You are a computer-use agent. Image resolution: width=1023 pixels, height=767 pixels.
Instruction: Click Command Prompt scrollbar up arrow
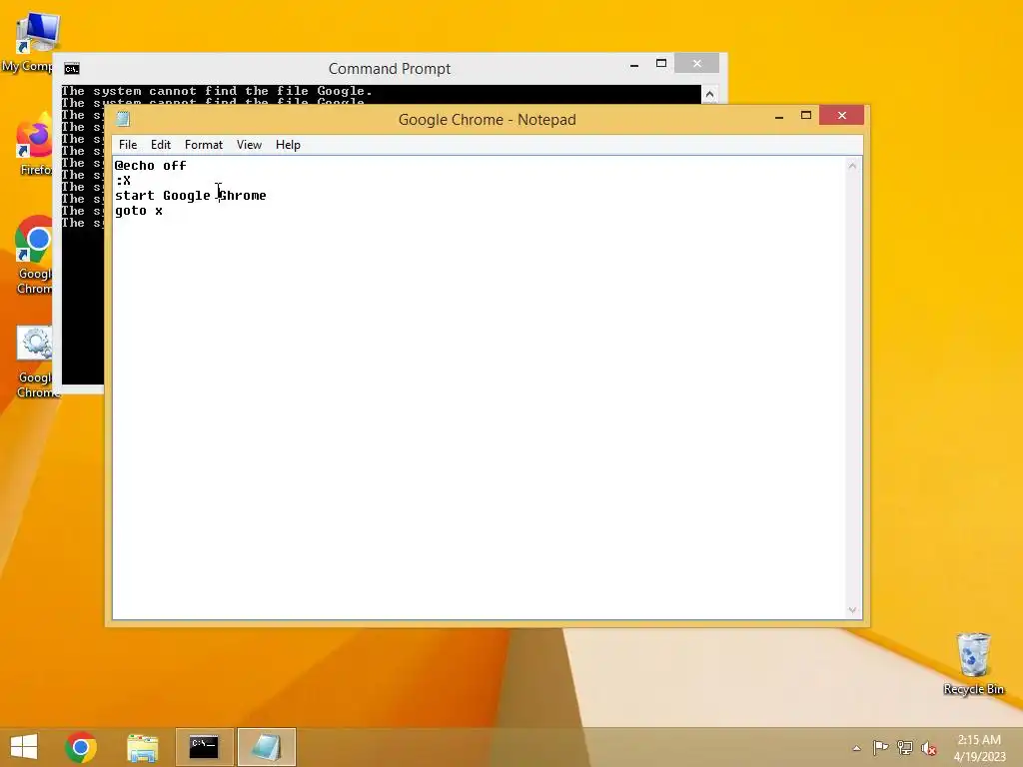pyautogui.click(x=710, y=95)
